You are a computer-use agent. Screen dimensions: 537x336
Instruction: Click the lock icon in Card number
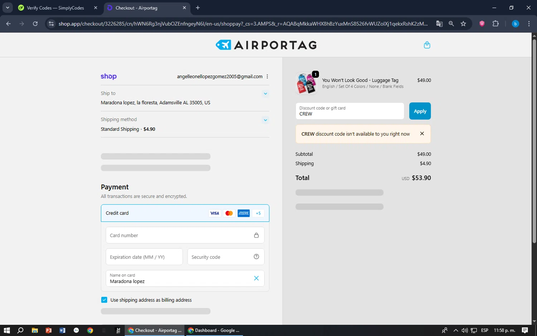(256, 235)
